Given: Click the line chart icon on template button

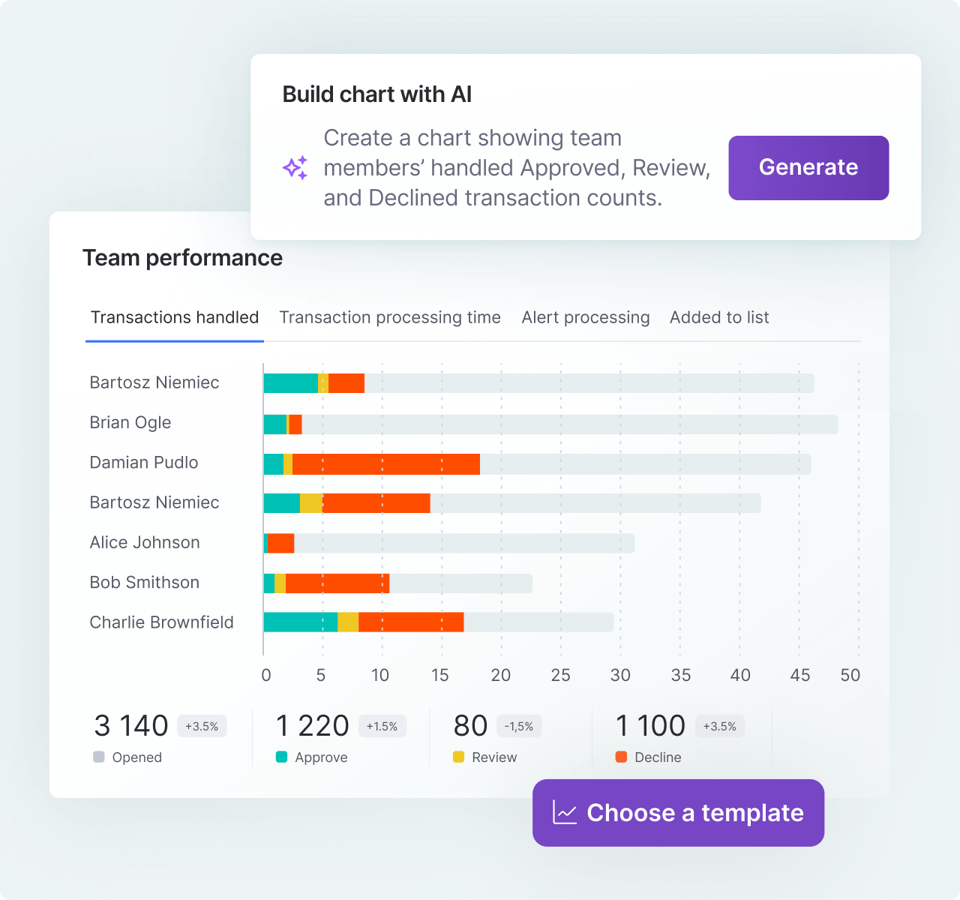Looking at the screenshot, I should [x=565, y=813].
